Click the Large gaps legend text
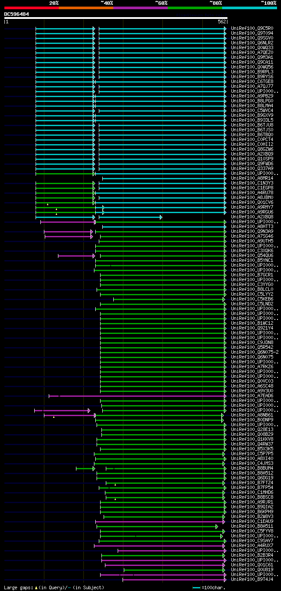The image size is (281, 591). (54, 587)
